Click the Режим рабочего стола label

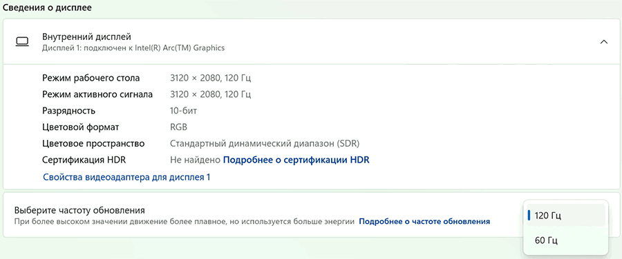point(91,78)
